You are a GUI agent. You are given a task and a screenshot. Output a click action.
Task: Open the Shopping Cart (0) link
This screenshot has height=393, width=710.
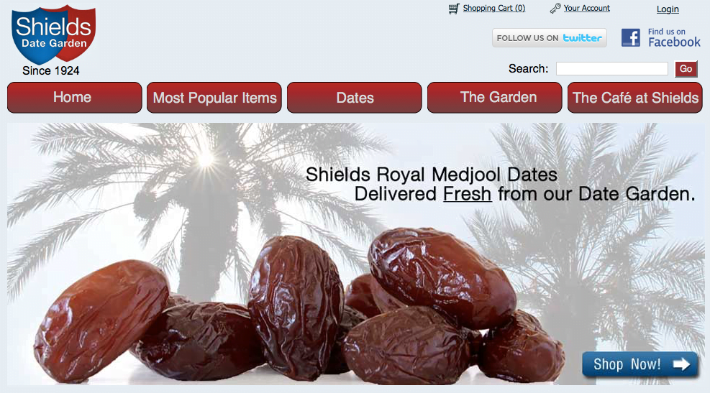pyautogui.click(x=494, y=8)
